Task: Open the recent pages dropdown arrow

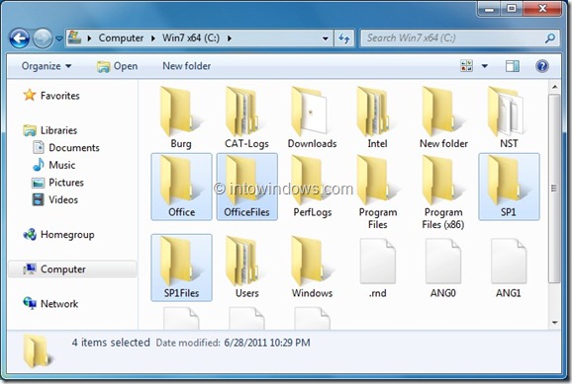Action: (59, 38)
